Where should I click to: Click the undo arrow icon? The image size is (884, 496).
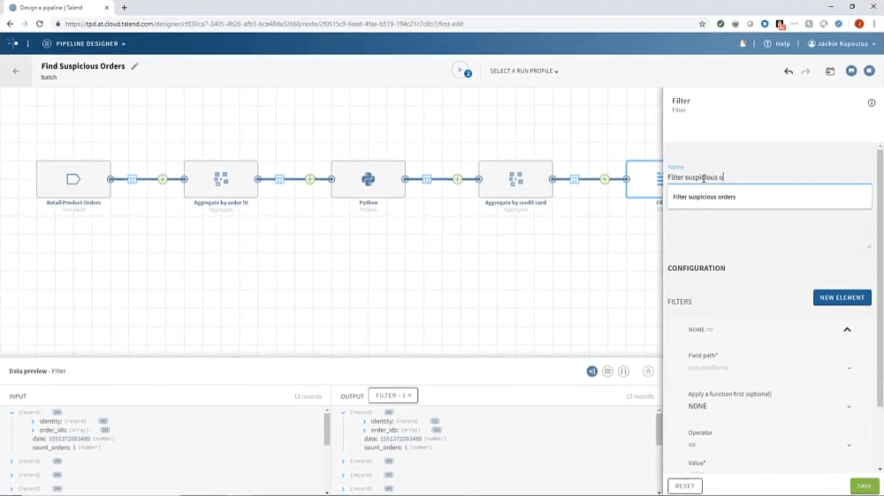[789, 71]
